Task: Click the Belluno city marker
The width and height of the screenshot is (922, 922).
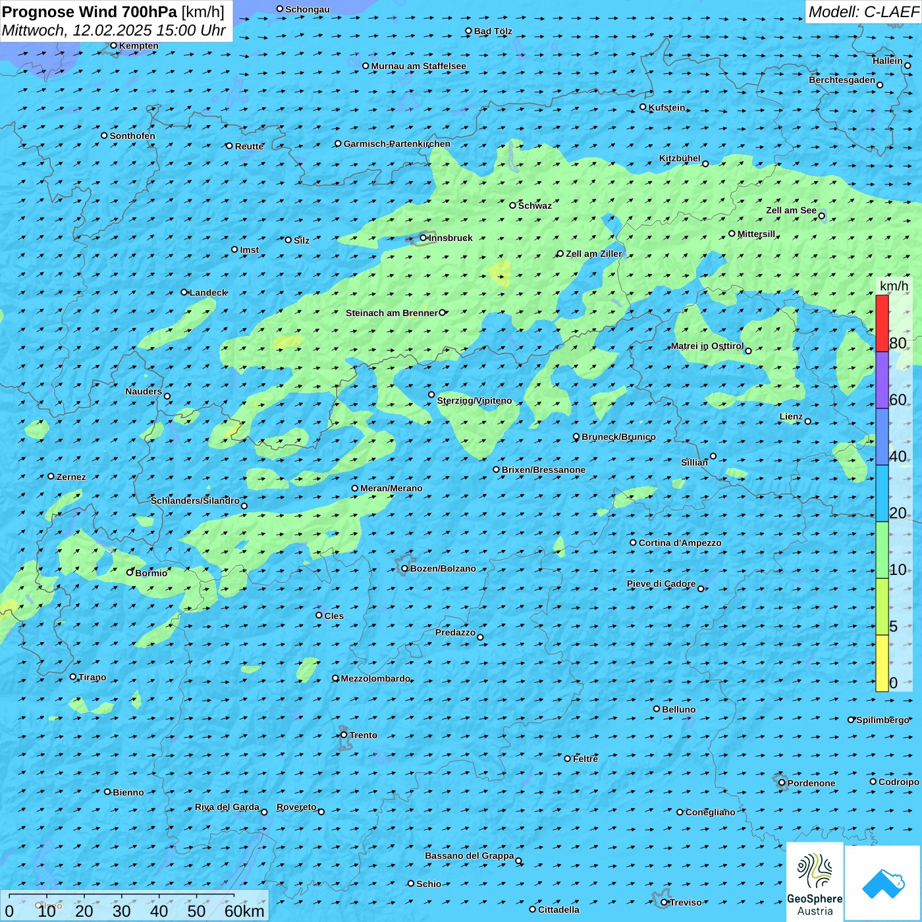Action: [x=657, y=709]
